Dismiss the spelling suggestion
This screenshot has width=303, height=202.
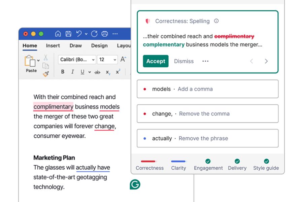pyautogui.click(x=184, y=61)
